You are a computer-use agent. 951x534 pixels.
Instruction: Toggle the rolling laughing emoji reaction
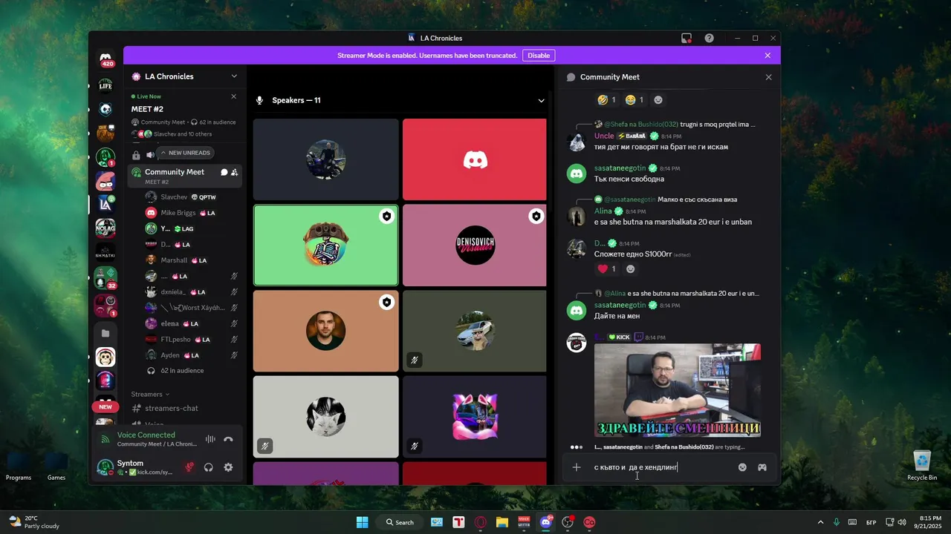click(x=607, y=99)
